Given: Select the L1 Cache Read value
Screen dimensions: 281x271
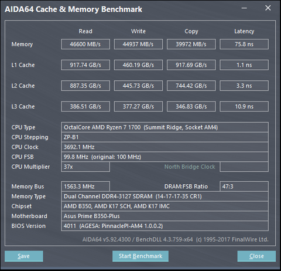Looking at the screenshot, I should (85, 65).
